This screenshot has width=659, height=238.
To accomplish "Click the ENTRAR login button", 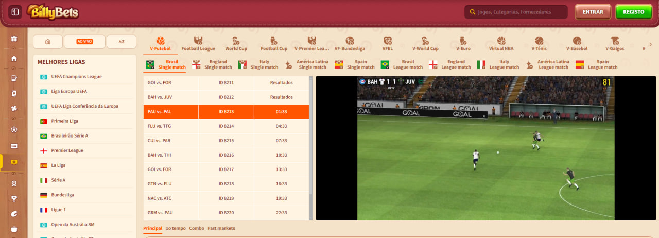I will tap(593, 12).
